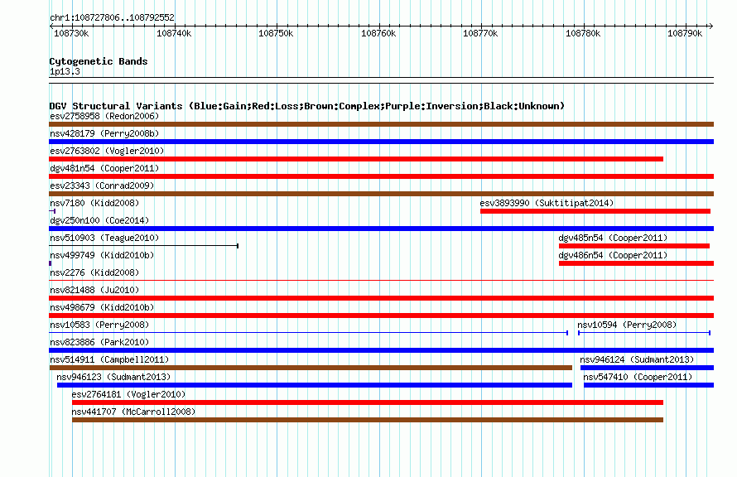737x477 pixels.
Task: Open nsv10594 (Perry2008) label
Action: tap(627, 325)
